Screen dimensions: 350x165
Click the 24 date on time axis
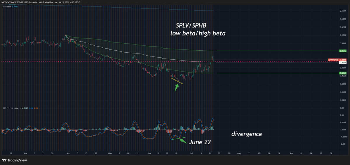(x=331, y=153)
